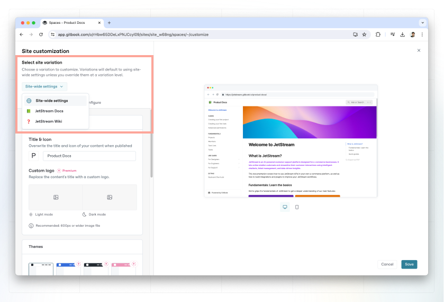Select Site-wide settings variation
444x302 pixels.
tap(51, 101)
